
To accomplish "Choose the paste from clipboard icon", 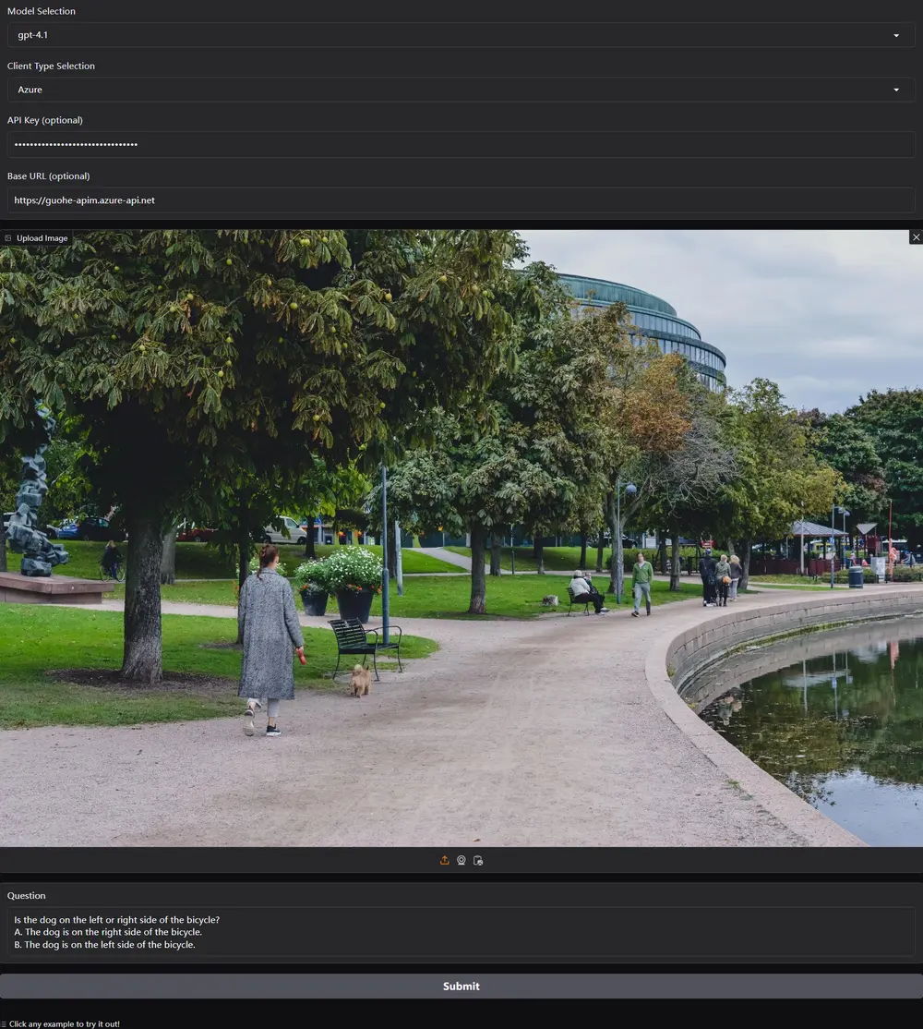I will (478, 860).
